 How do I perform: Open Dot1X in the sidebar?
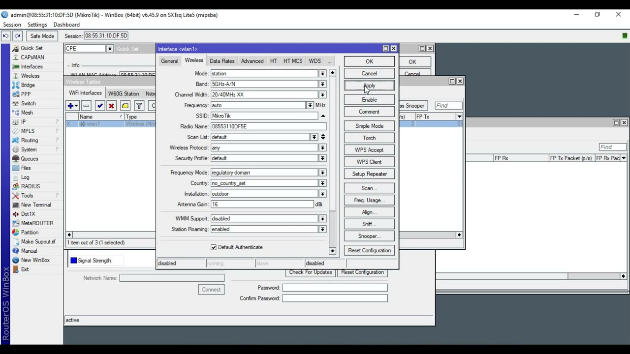pos(28,214)
